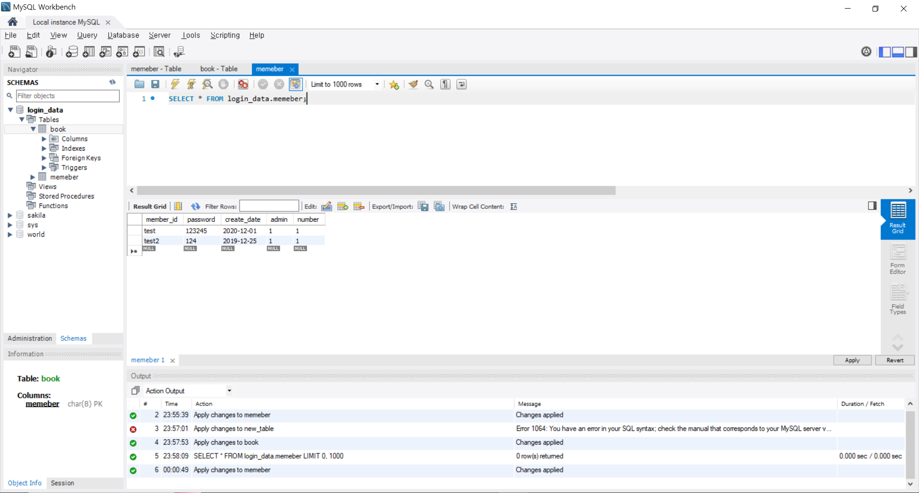
Task: Create a new table icon
Action: click(89, 52)
